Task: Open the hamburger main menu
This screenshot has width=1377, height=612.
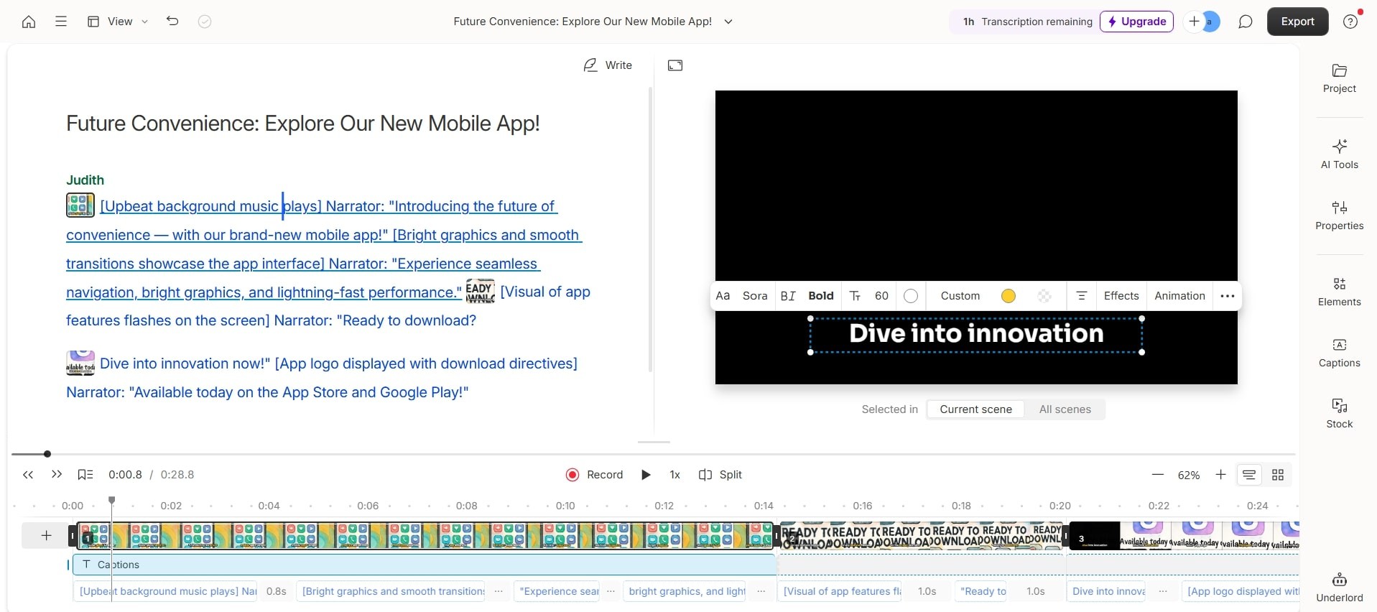Action: [x=61, y=22]
